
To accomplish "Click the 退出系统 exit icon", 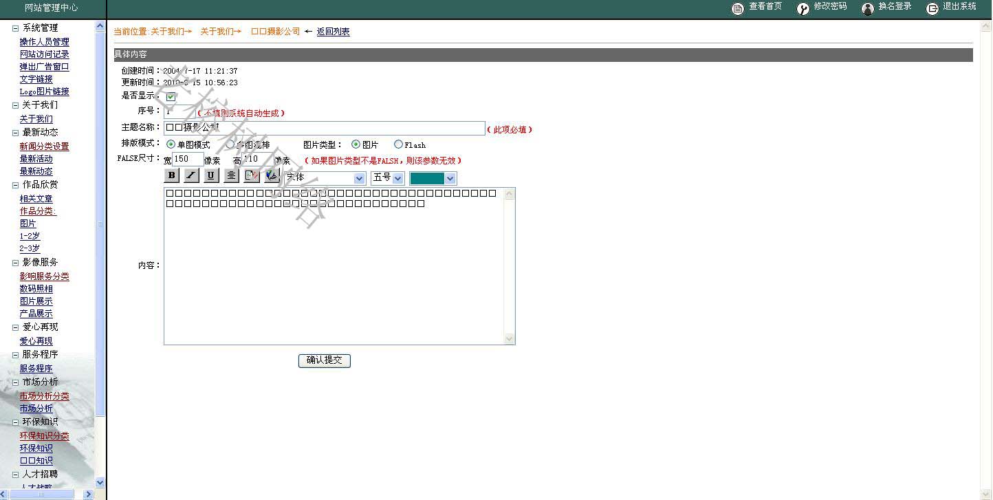I will (x=932, y=9).
